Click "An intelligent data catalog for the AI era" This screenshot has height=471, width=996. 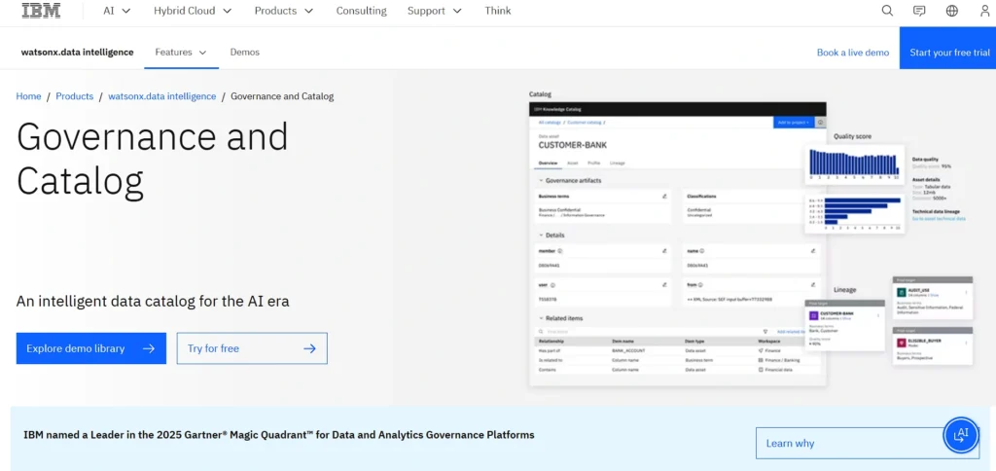point(153,301)
